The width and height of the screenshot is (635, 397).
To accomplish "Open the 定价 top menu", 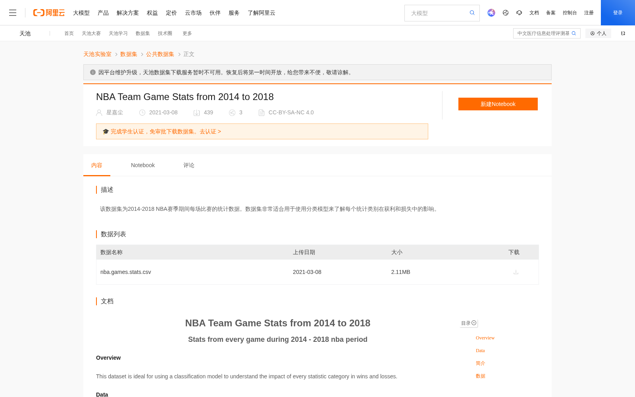I will 171,13.
